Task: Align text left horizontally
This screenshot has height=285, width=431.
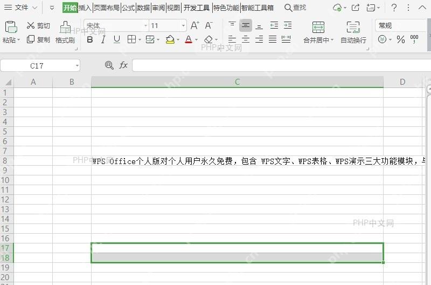Action: pyautogui.click(x=232, y=39)
